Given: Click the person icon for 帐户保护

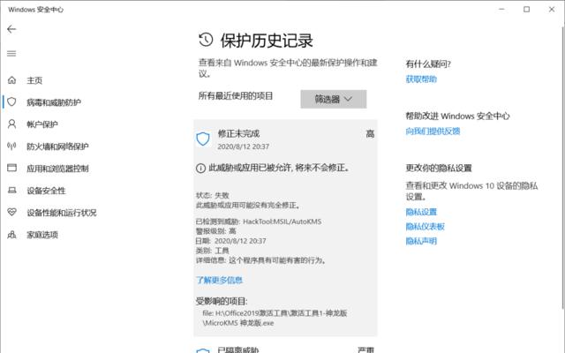Looking at the screenshot, I should 11,124.
